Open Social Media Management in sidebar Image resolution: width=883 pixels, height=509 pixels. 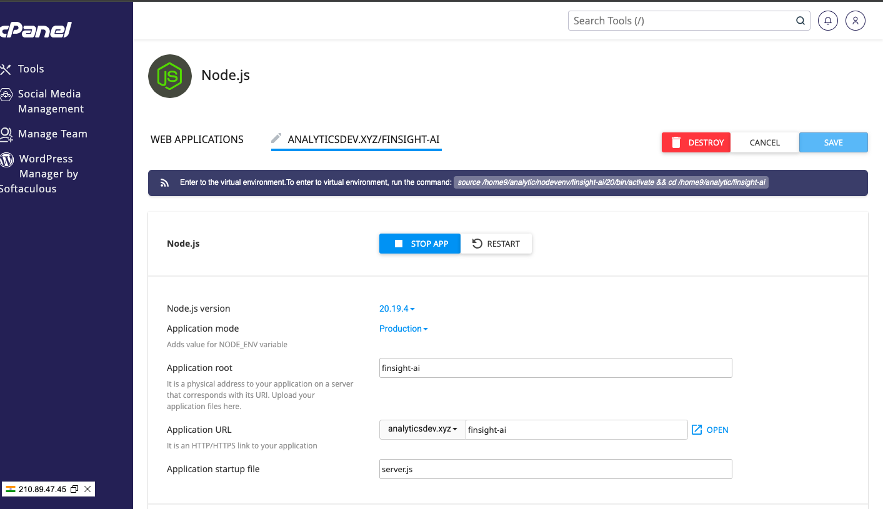pyautogui.click(x=49, y=101)
